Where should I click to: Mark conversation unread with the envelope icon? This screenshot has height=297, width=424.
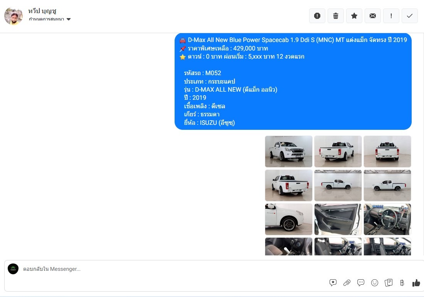coord(373,16)
